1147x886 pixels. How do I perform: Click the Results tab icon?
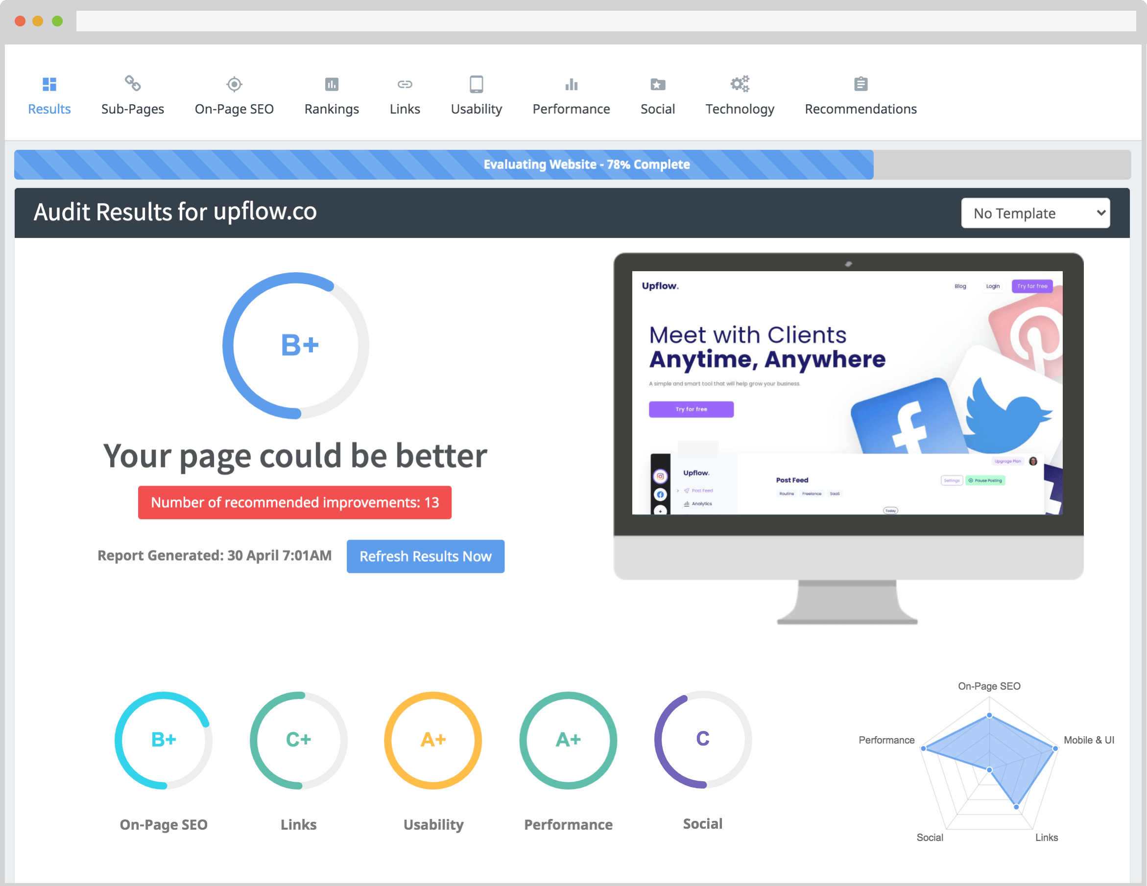click(49, 84)
